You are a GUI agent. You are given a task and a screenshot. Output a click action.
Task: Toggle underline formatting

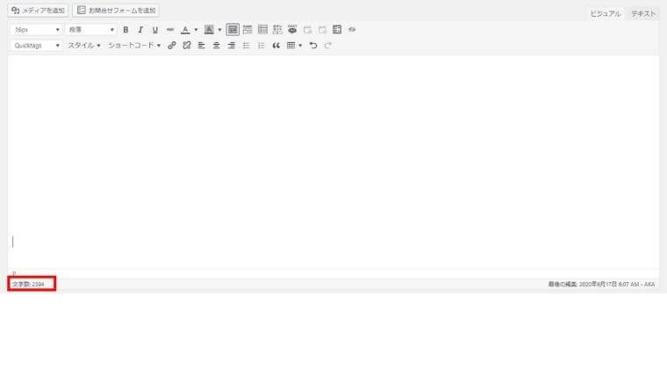tap(155, 29)
